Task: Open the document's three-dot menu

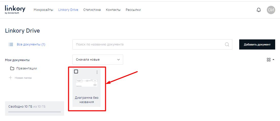Action: pyautogui.click(x=97, y=72)
